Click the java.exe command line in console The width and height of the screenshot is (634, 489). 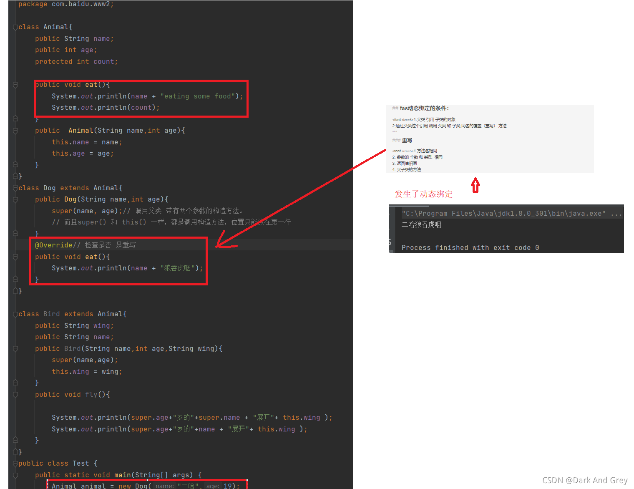click(x=512, y=214)
